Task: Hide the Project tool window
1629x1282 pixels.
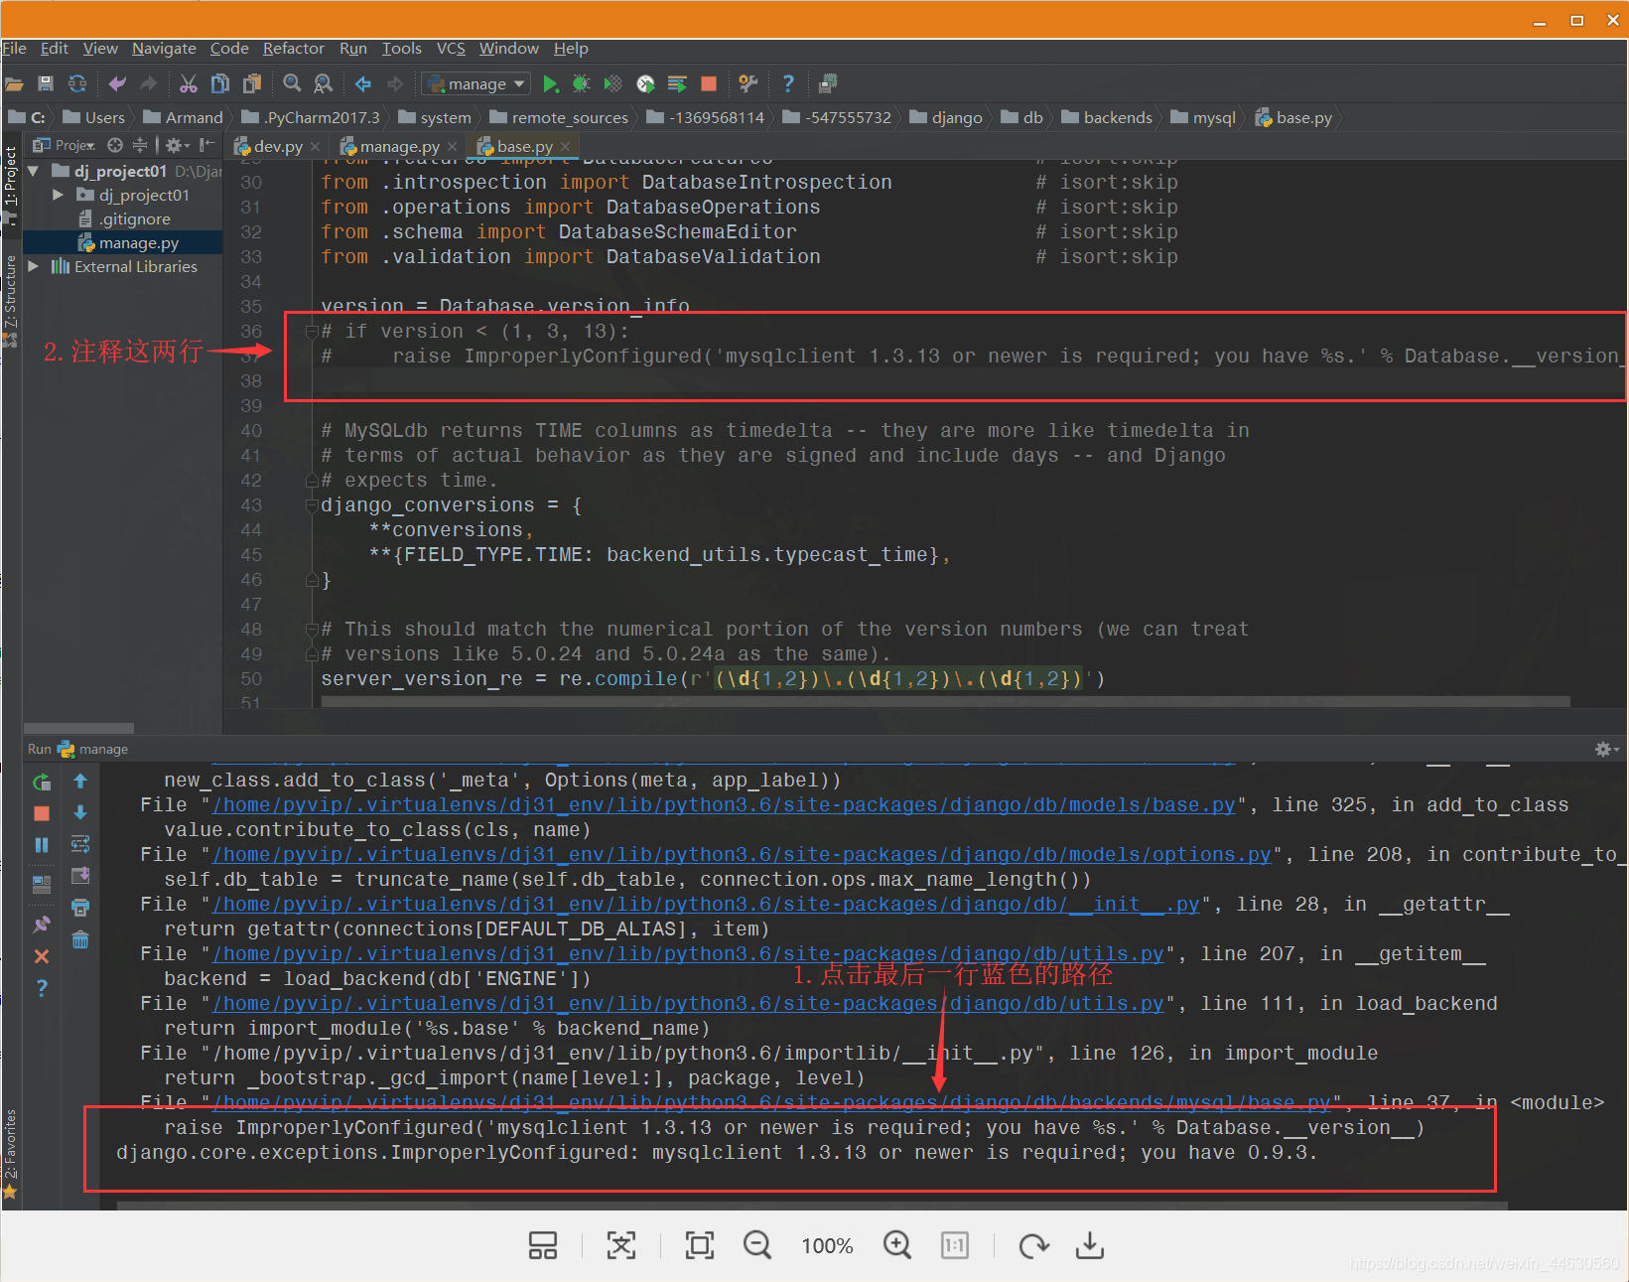Action: (x=206, y=145)
